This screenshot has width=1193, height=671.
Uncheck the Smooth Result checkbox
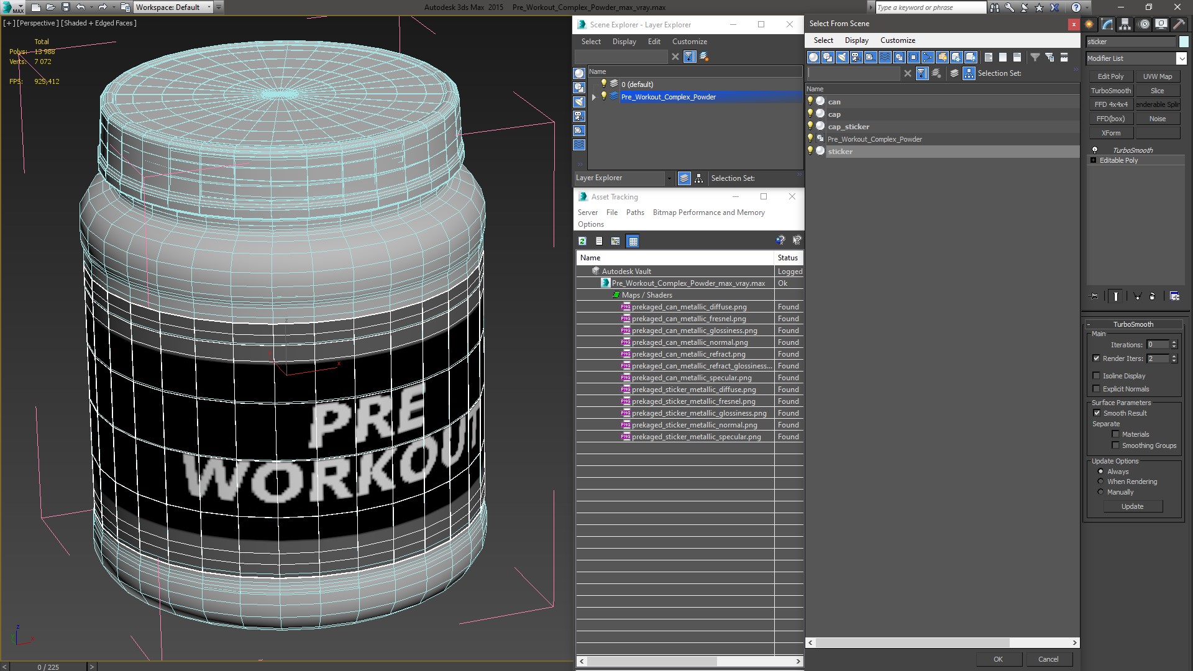coord(1097,413)
